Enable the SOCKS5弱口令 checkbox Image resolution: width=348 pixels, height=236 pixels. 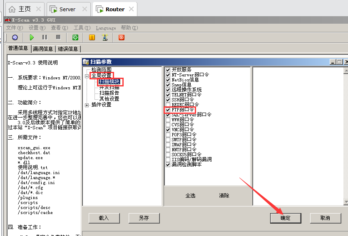(168, 155)
